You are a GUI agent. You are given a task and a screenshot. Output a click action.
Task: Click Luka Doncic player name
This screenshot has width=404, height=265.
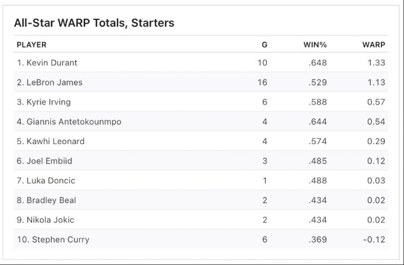(46, 181)
